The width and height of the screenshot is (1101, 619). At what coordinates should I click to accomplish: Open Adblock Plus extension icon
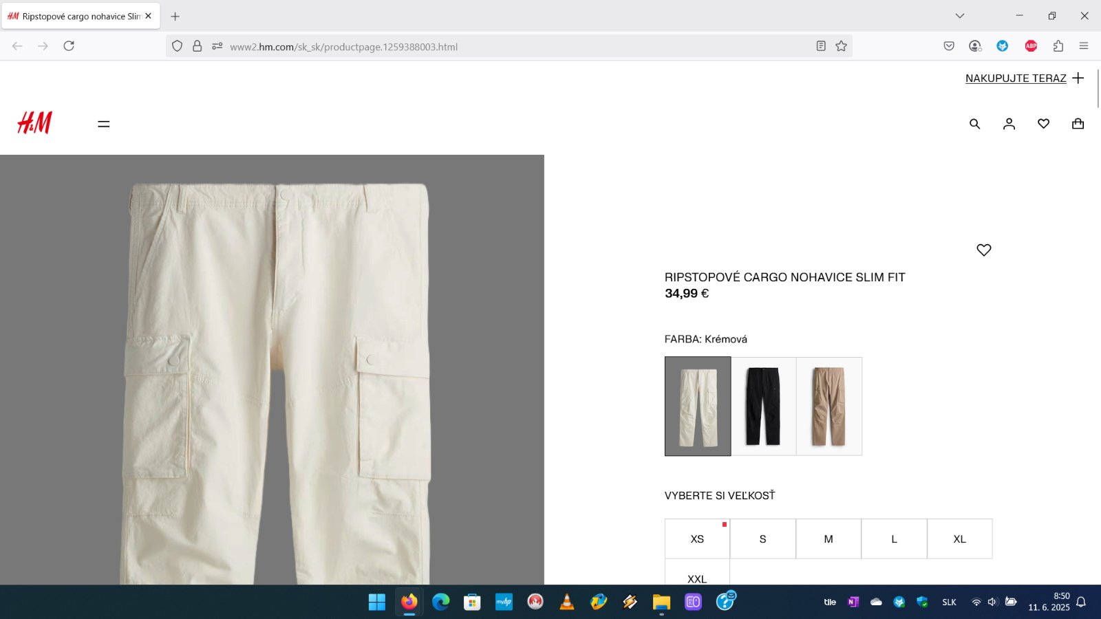point(1031,46)
